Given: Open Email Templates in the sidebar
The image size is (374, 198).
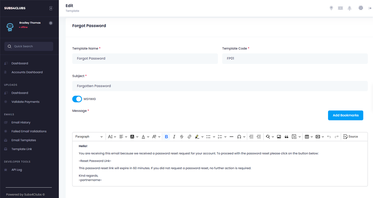Looking at the screenshot, I should pos(24,140).
